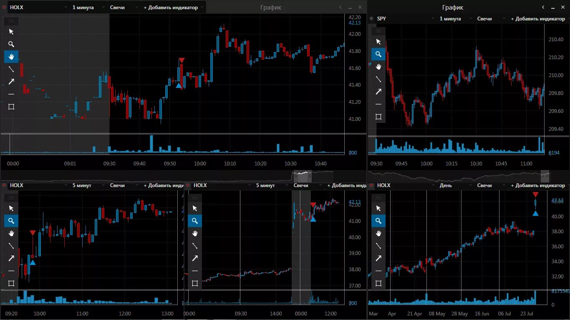This screenshot has height=320, width=570.
Task: Pick trend line tool in HOLX День chart
Action: [x=378, y=246]
